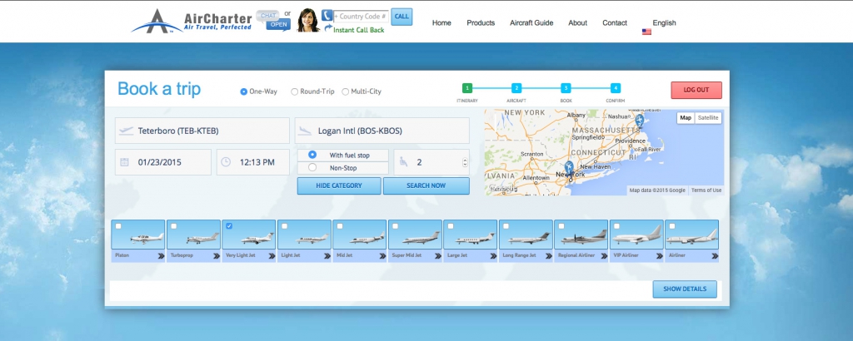This screenshot has height=341, width=853.
Task: Tick the Light Jet category checkbox
Action: [285, 226]
